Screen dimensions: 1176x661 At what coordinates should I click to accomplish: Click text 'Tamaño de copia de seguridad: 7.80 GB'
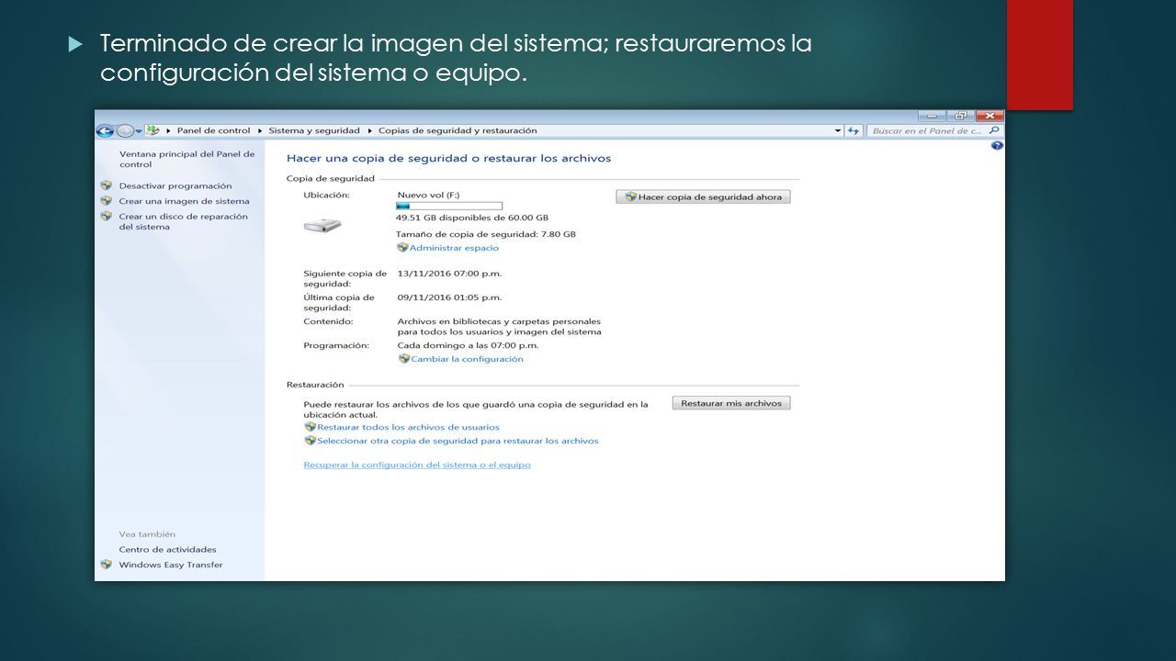tap(486, 234)
